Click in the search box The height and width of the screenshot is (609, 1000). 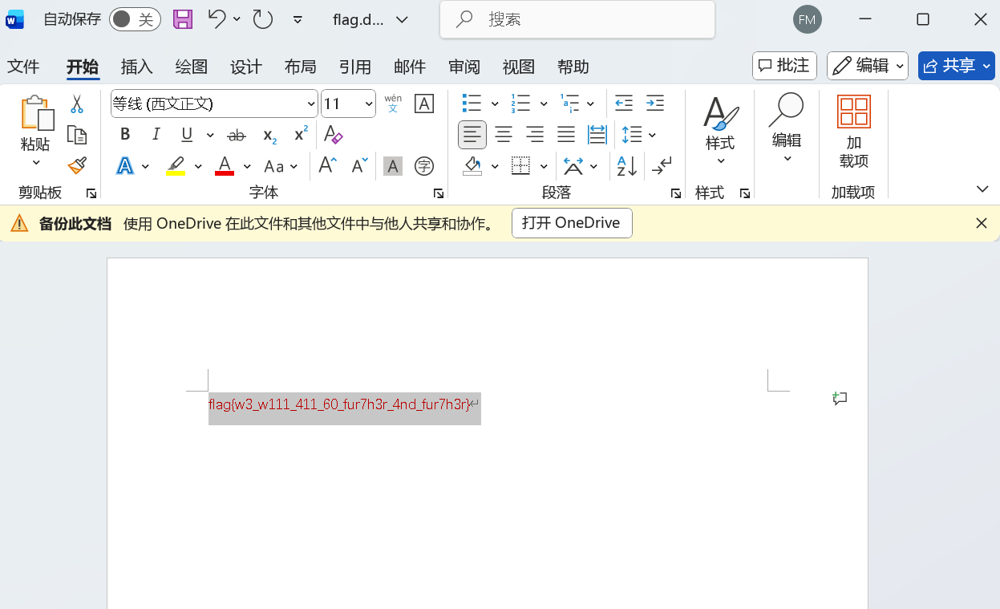pyautogui.click(x=577, y=19)
